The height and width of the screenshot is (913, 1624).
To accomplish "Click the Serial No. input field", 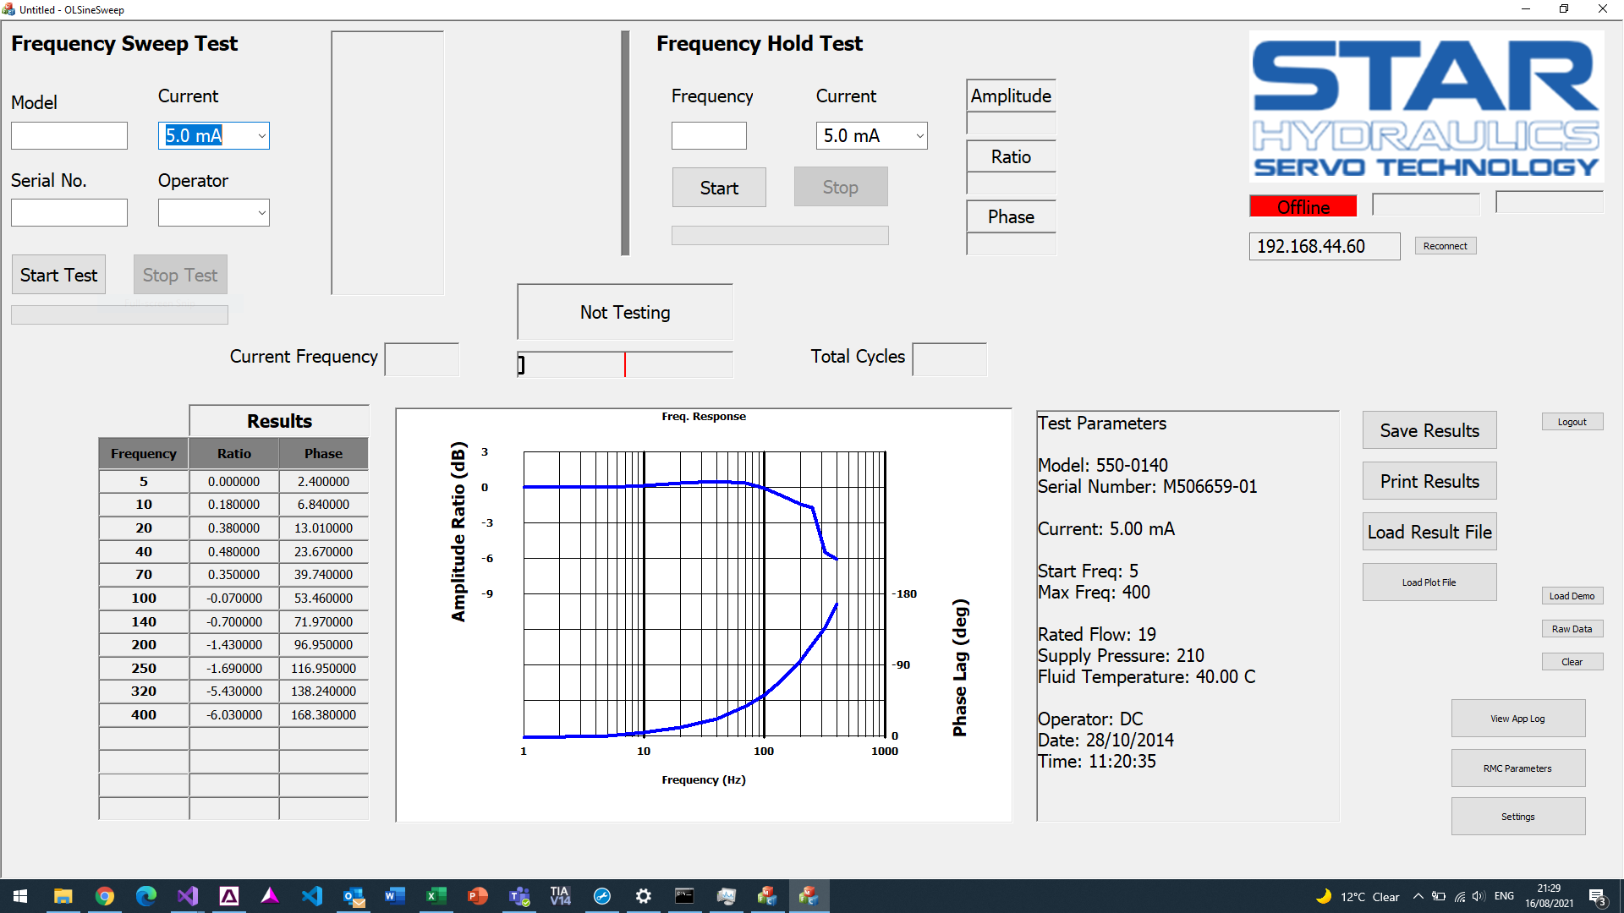I will 69,213.
